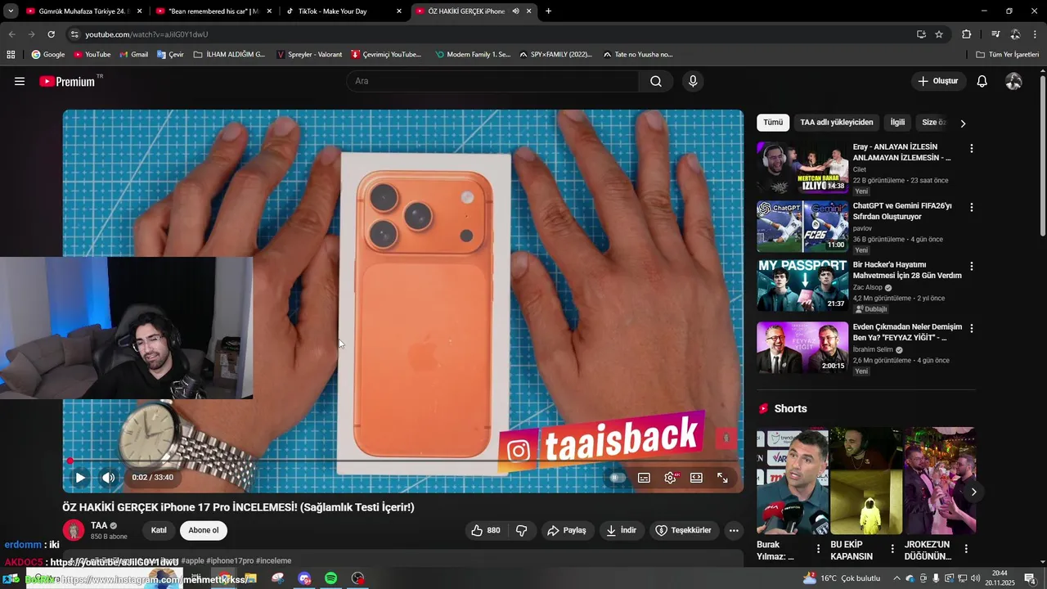The height and width of the screenshot is (589, 1047).
Task: Open the browser extensions puzzle icon
Action: 967,34
